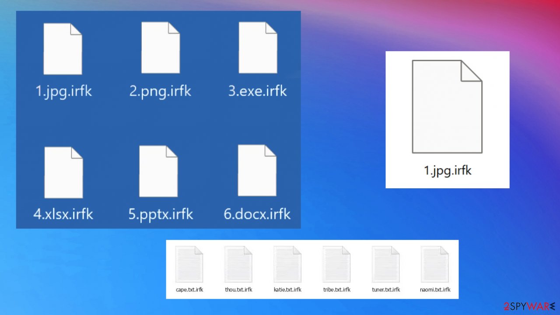Select the naomi.txt.irfk document icon
The height and width of the screenshot is (315, 560).
(x=435, y=264)
